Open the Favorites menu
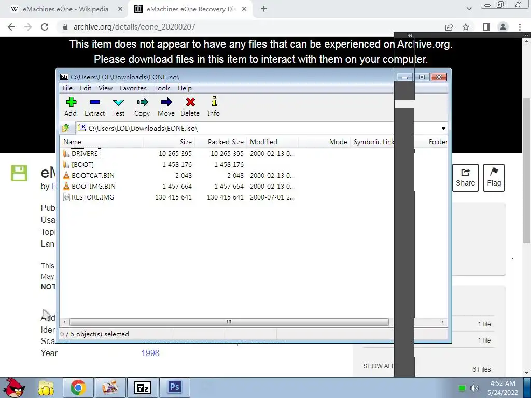 (x=133, y=88)
